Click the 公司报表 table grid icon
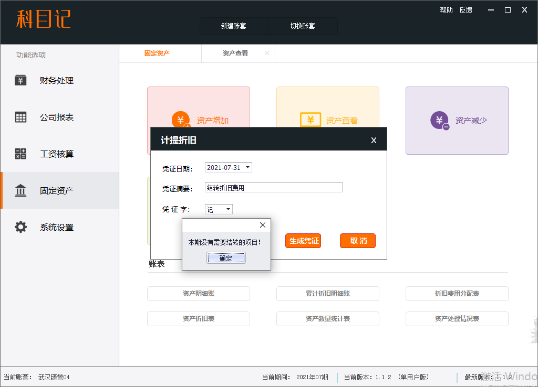538x387 pixels. tap(20, 117)
